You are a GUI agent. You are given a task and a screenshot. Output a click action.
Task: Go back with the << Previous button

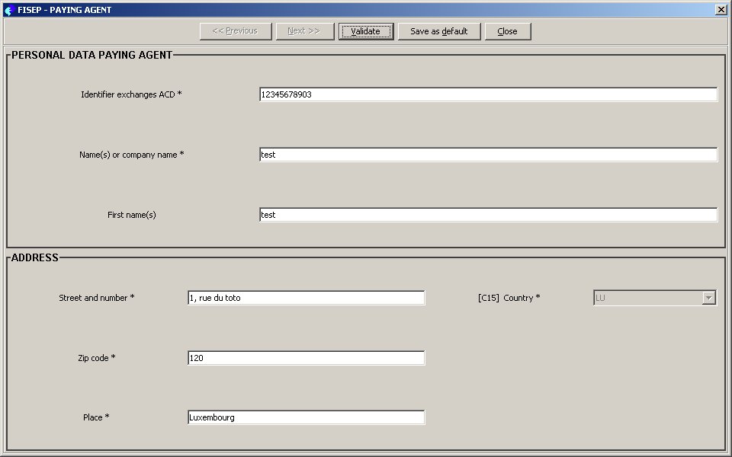(235, 31)
